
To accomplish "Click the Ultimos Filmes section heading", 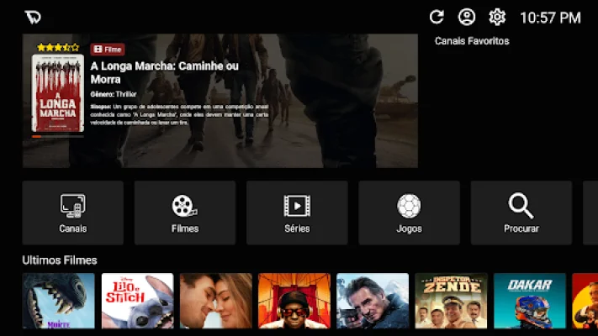I will 60,260.
